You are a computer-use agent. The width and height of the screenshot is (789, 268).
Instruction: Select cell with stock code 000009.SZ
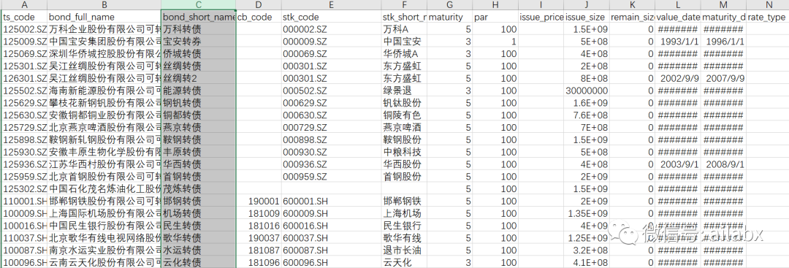tap(331, 42)
